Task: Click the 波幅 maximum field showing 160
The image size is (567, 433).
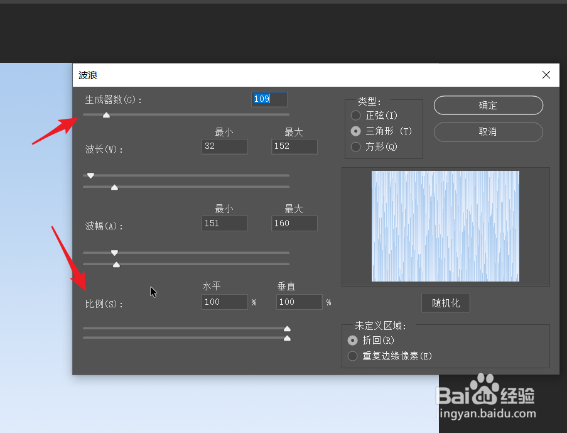Action: [x=294, y=223]
